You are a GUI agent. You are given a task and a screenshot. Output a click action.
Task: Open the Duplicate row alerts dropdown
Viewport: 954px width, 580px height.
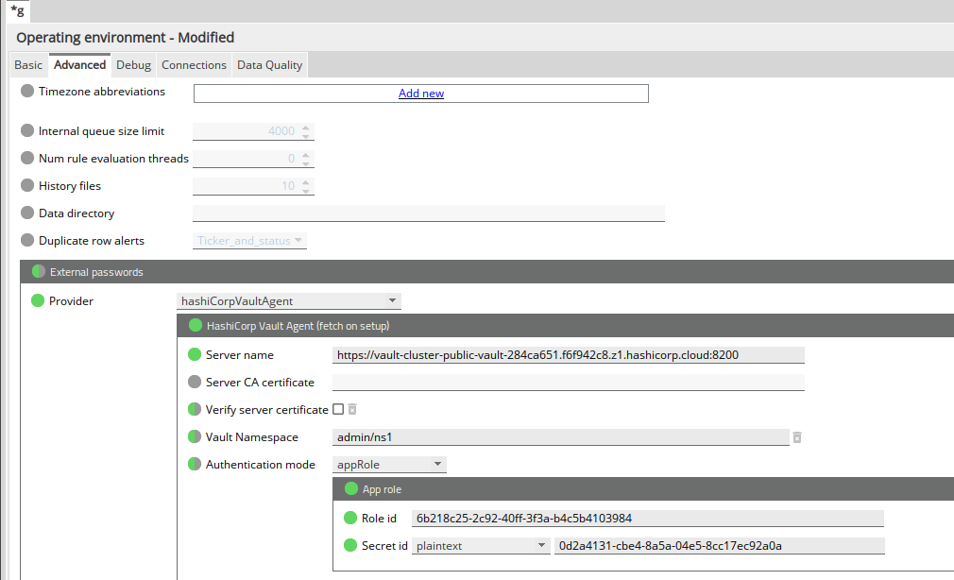pos(250,241)
